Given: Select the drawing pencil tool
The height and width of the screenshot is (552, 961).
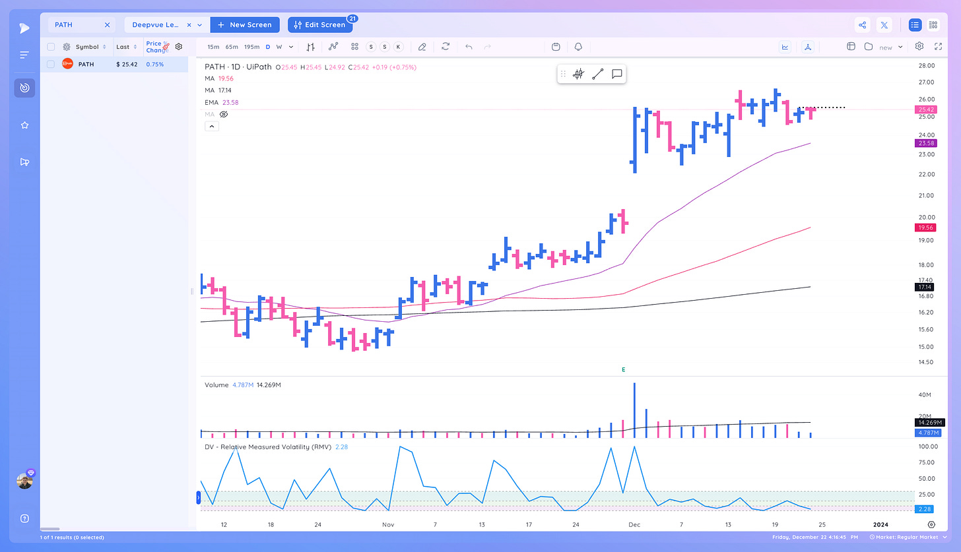Looking at the screenshot, I should pyautogui.click(x=422, y=47).
